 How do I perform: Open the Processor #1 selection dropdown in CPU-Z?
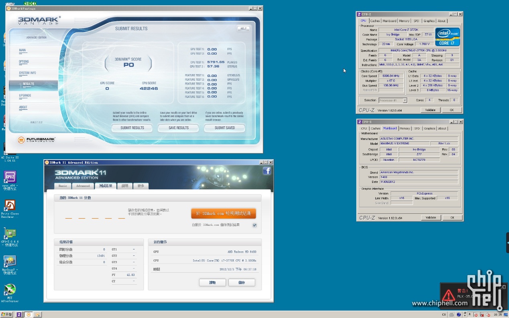tap(393, 100)
